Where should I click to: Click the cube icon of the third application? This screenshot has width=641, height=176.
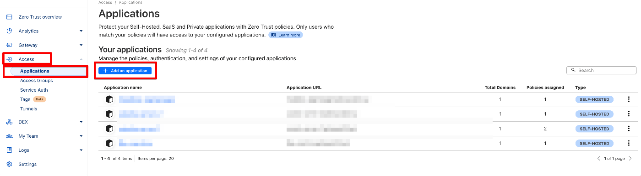click(109, 129)
